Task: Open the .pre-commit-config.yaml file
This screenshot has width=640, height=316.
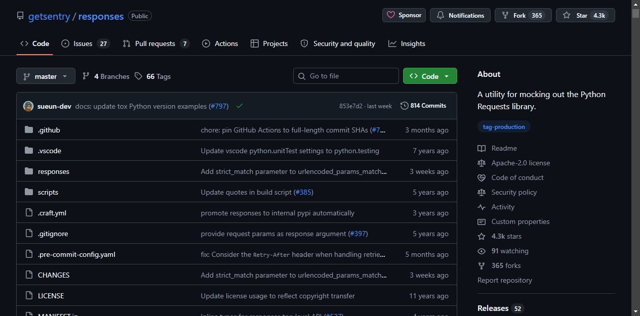Action: point(76,254)
